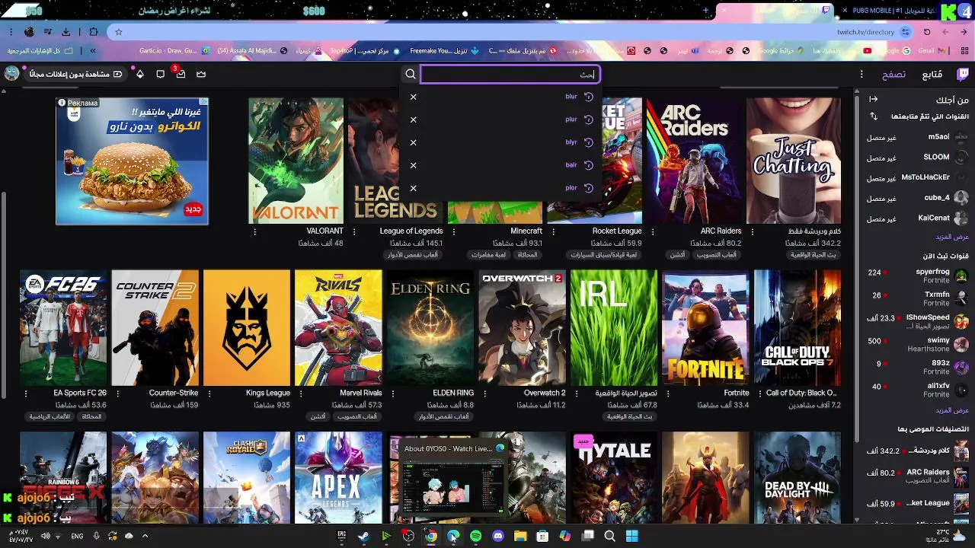Click the browser downloads icon
The width and height of the screenshot is (975, 548).
[x=66, y=32]
